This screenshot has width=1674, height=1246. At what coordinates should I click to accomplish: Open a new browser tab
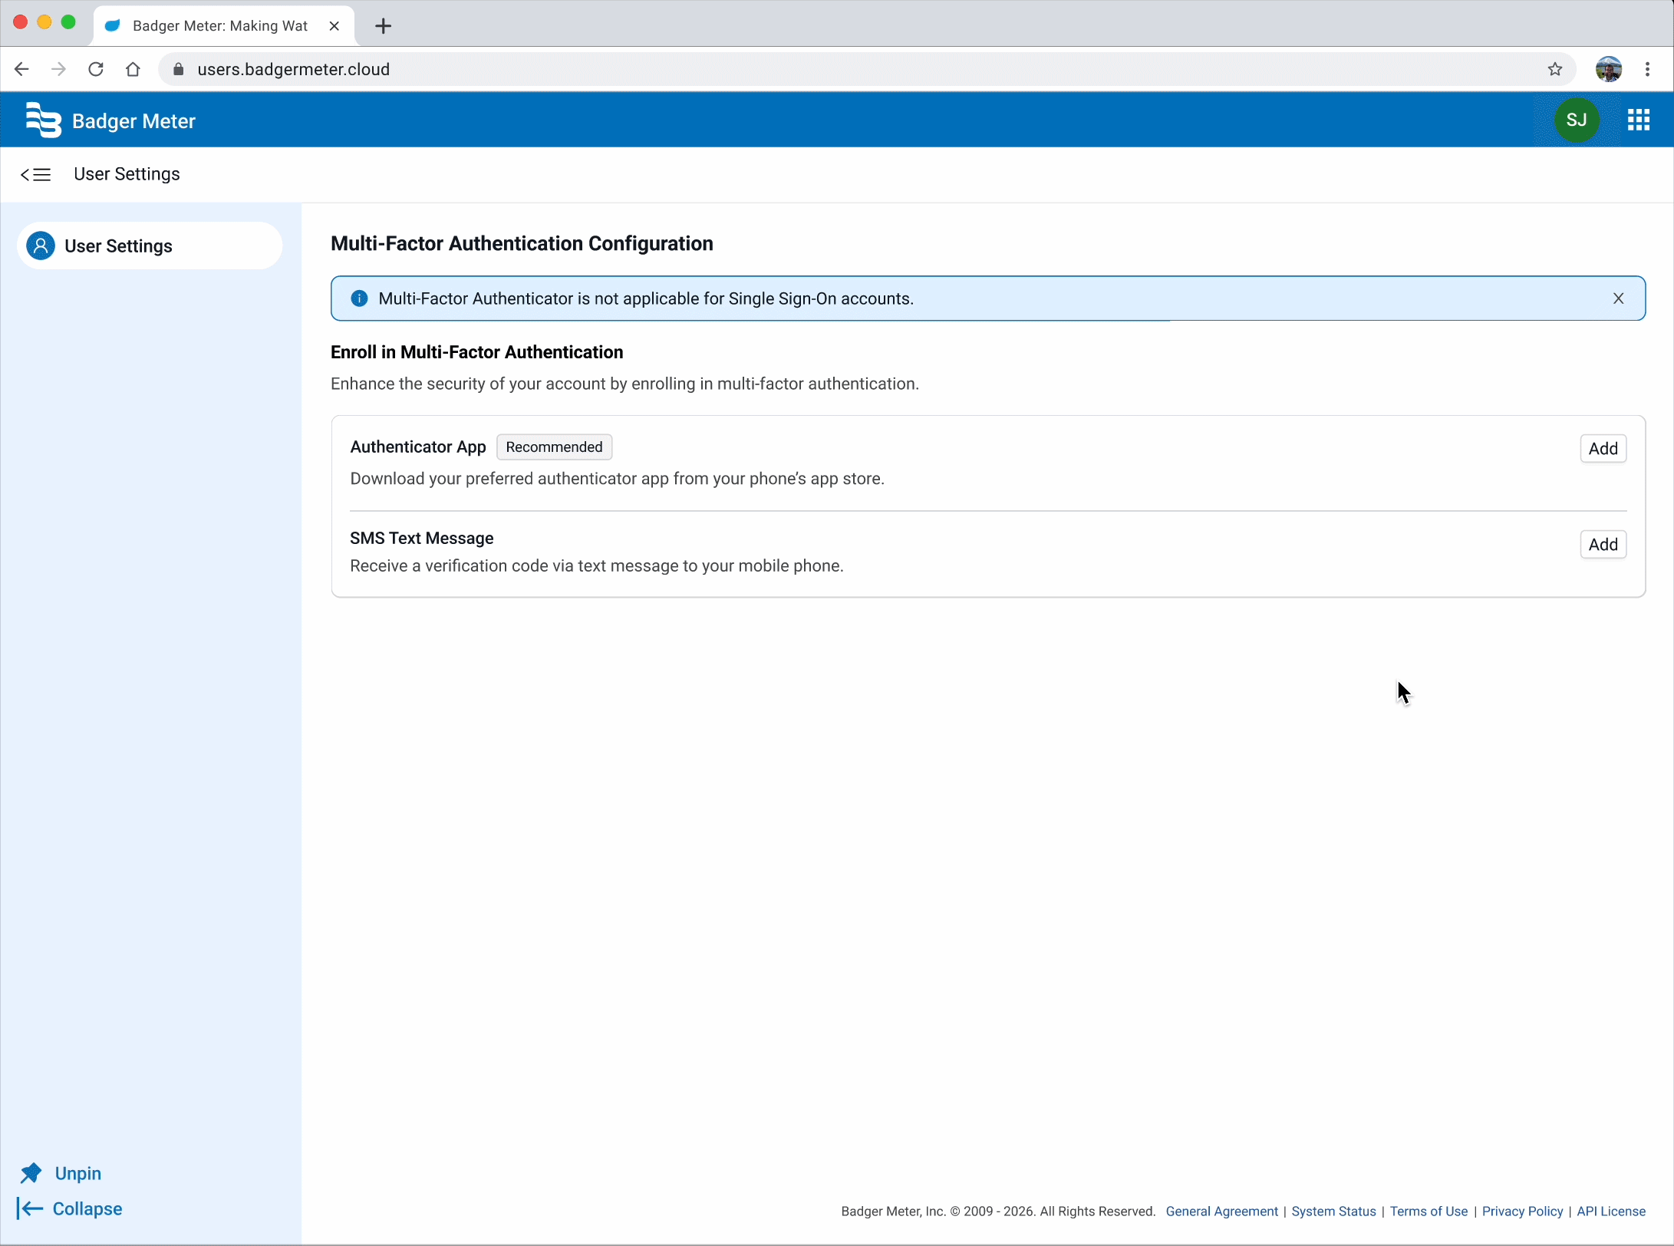[383, 26]
